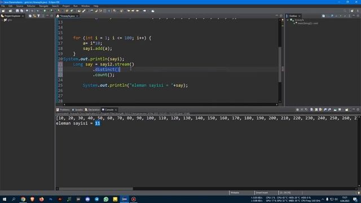The width and height of the screenshot is (361, 203).
Task: Click the sayi.add(a); line in the editor
Action: click(98, 48)
